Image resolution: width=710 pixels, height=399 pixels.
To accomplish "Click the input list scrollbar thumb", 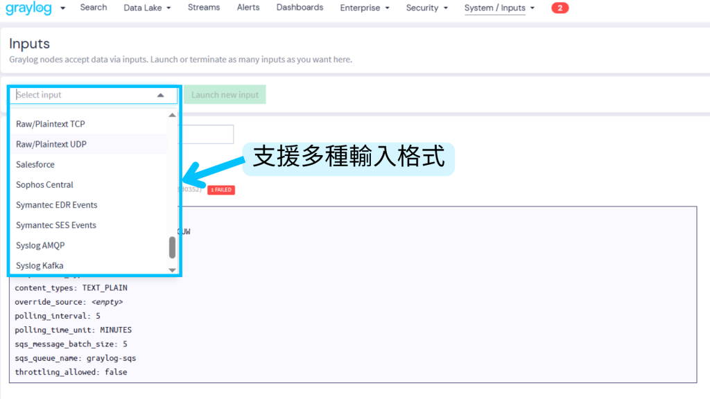I will [x=172, y=247].
